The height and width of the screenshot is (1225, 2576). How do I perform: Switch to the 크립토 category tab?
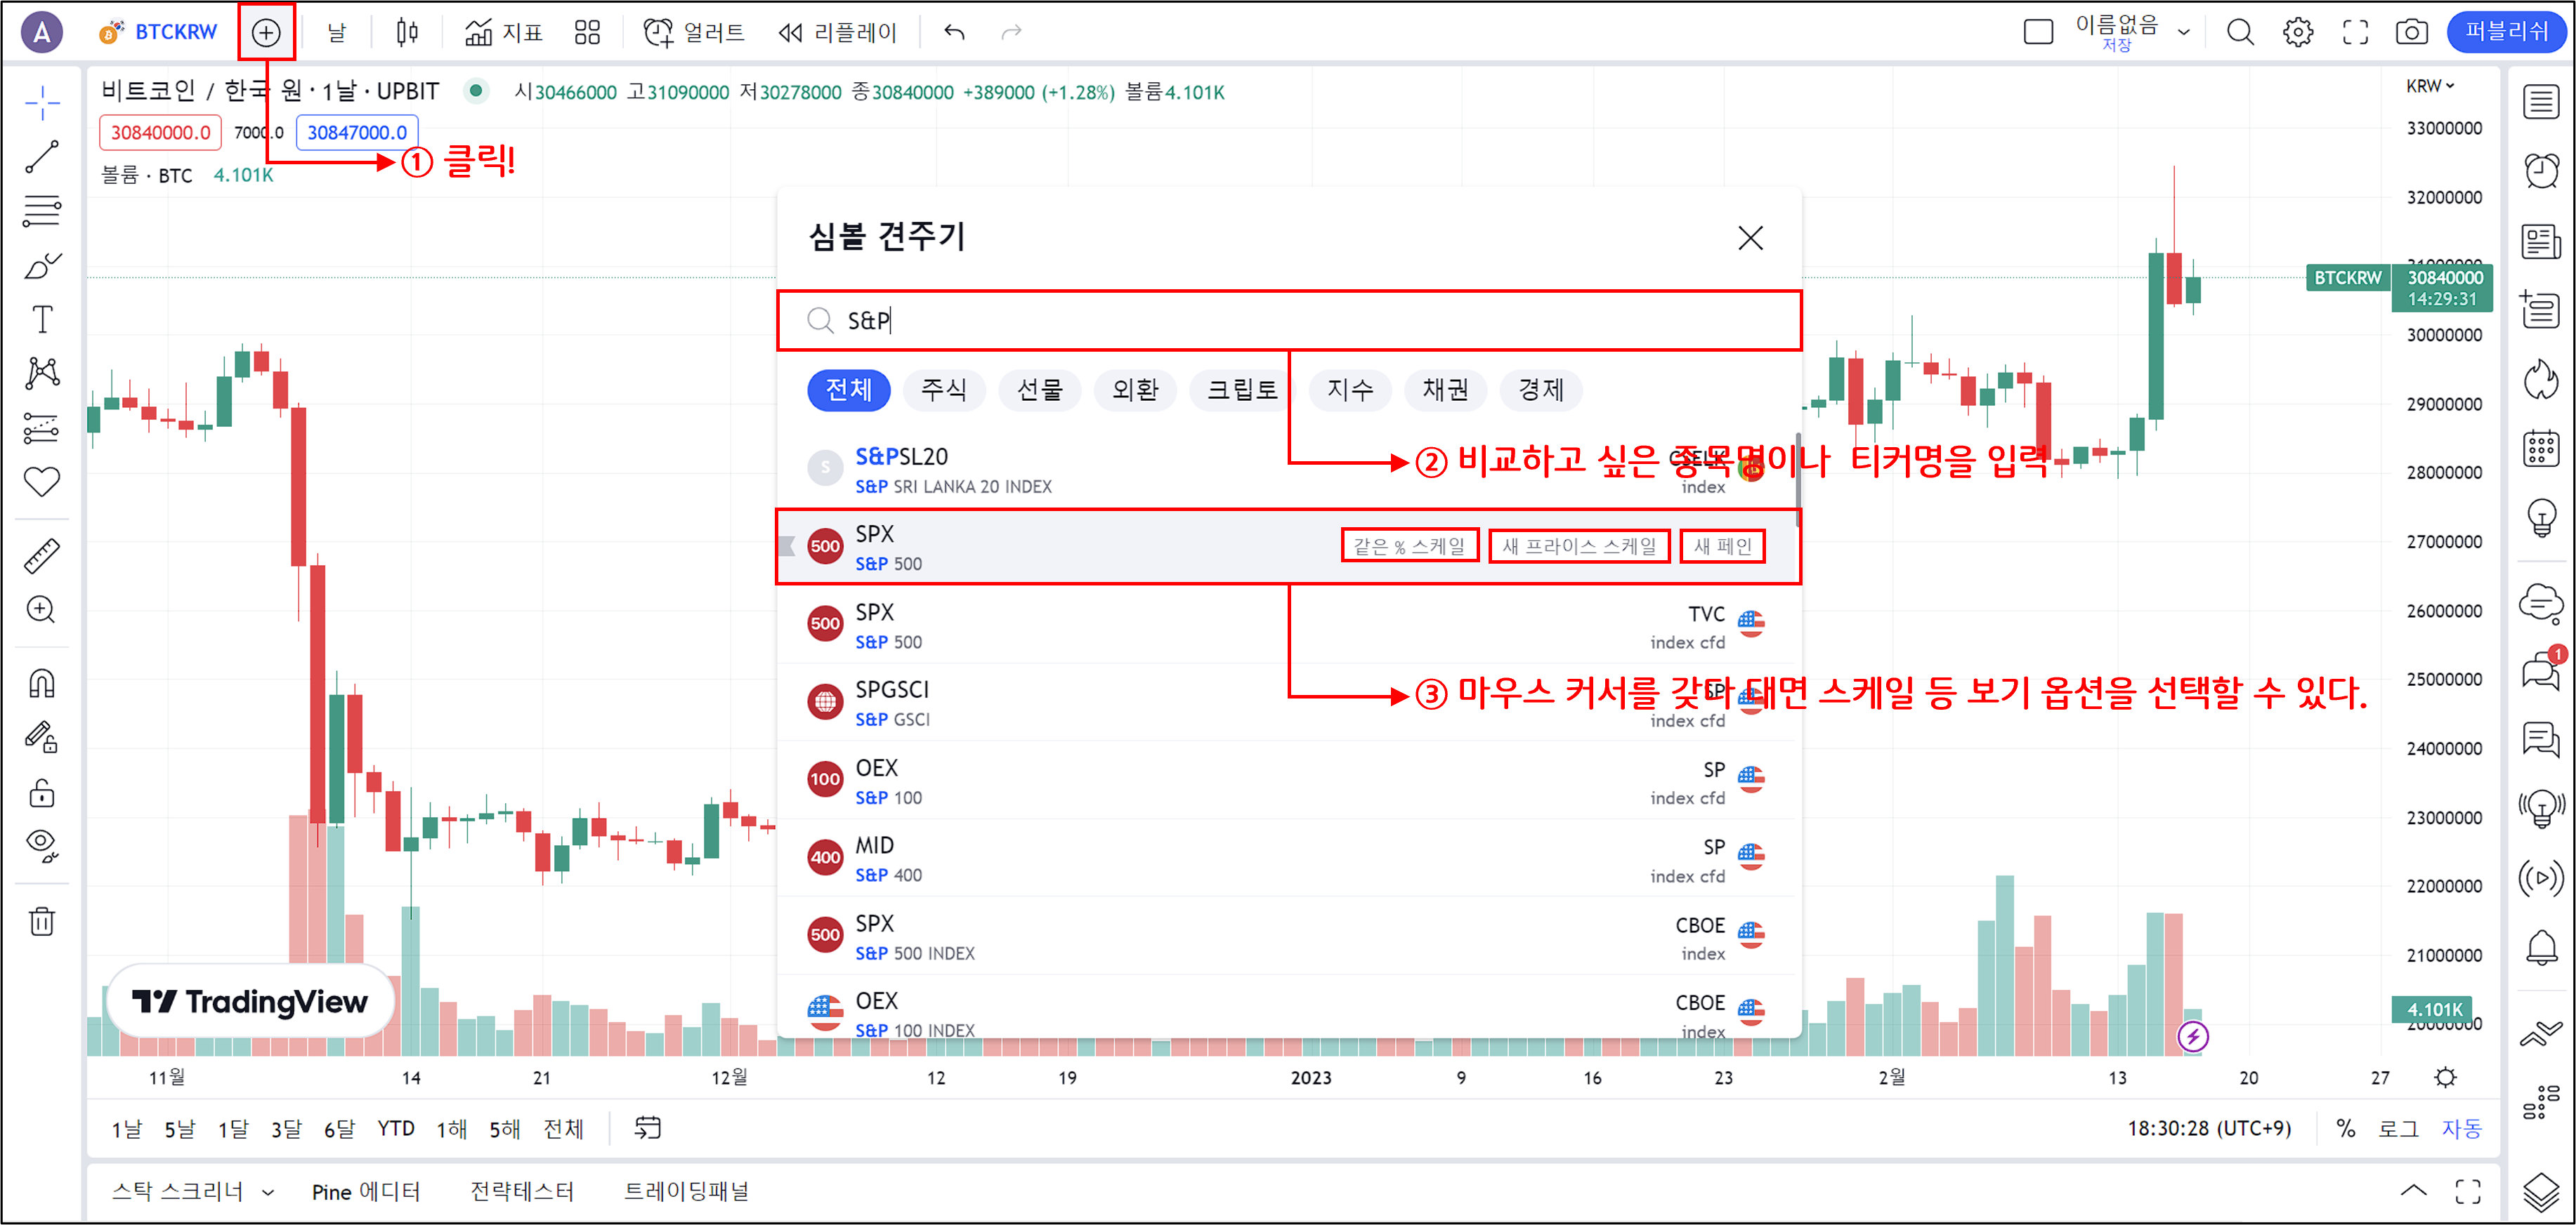point(1242,390)
